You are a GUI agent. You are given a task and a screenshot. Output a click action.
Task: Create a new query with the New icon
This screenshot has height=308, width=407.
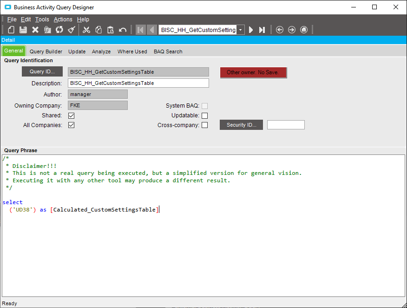click(x=11, y=30)
